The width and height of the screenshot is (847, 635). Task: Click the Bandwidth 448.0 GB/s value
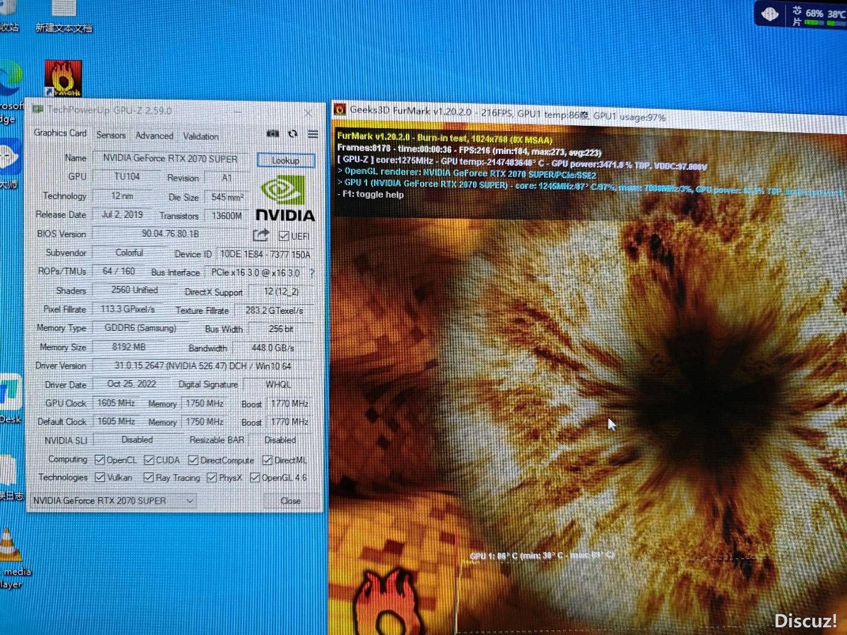click(273, 348)
